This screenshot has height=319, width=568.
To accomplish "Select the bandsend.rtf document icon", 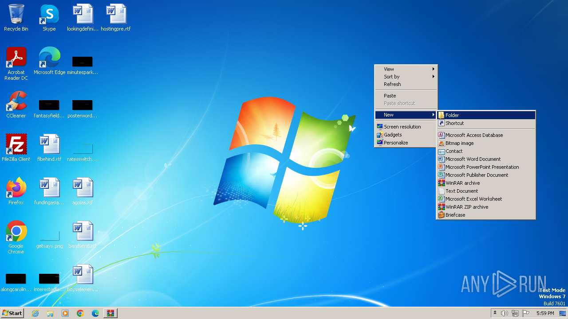I will tap(83, 235).
